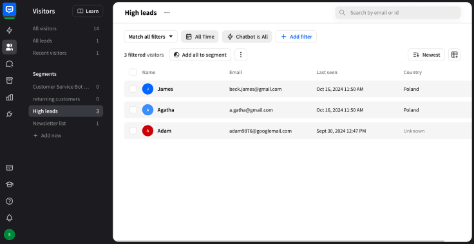The width and height of the screenshot is (474, 244).
Task: Open Customer Service Bot segment
Action: tap(66, 87)
